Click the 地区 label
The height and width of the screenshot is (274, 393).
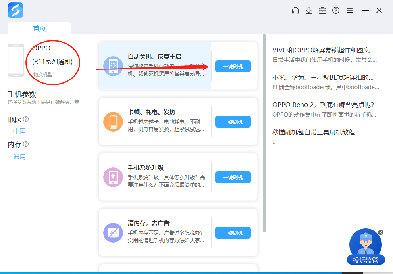tap(15, 120)
